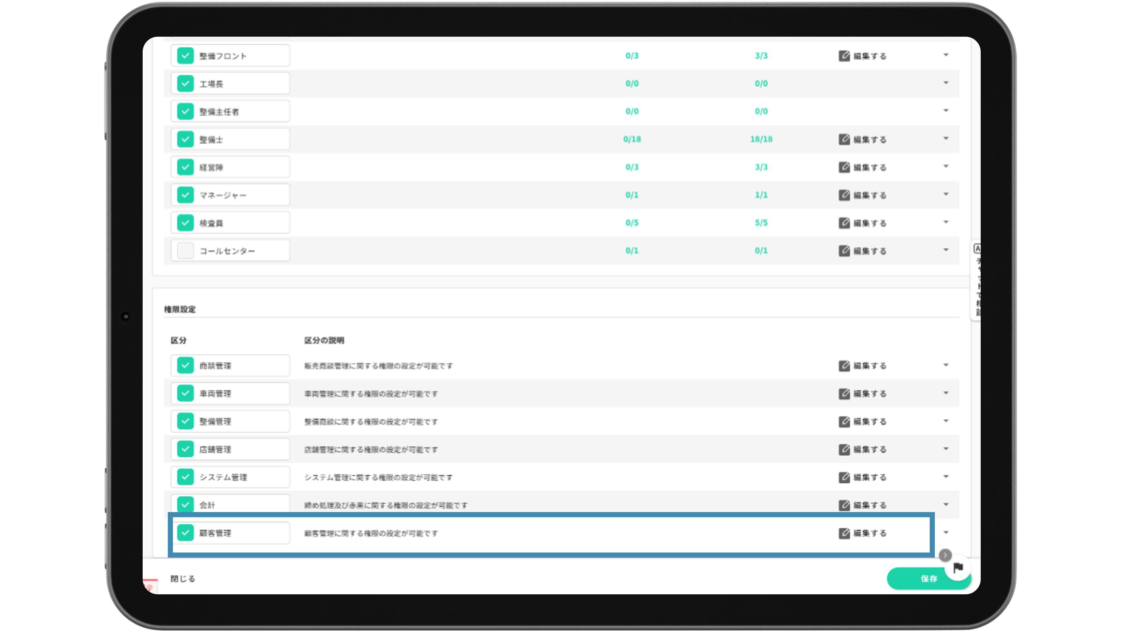Image resolution: width=1121 pixels, height=631 pixels.
Task: Click edit icon for マネージャー row
Action: (x=844, y=195)
